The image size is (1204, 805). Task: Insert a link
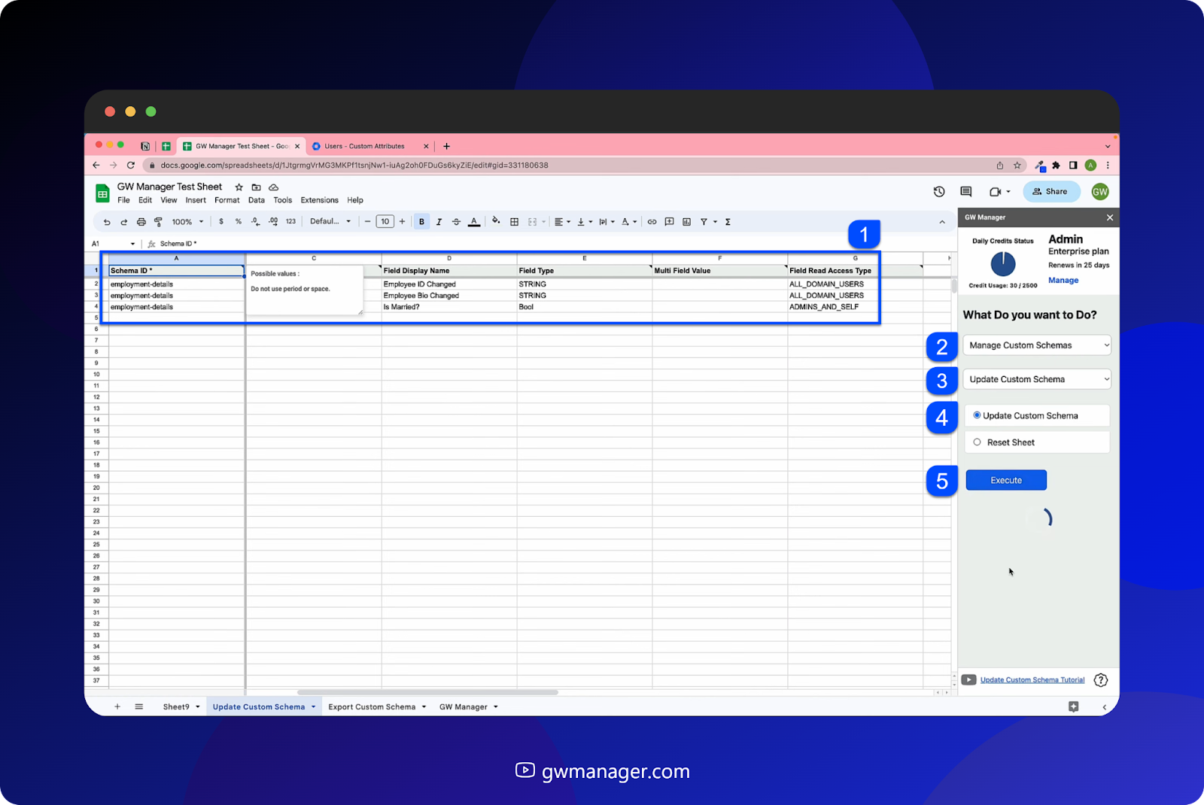652,221
